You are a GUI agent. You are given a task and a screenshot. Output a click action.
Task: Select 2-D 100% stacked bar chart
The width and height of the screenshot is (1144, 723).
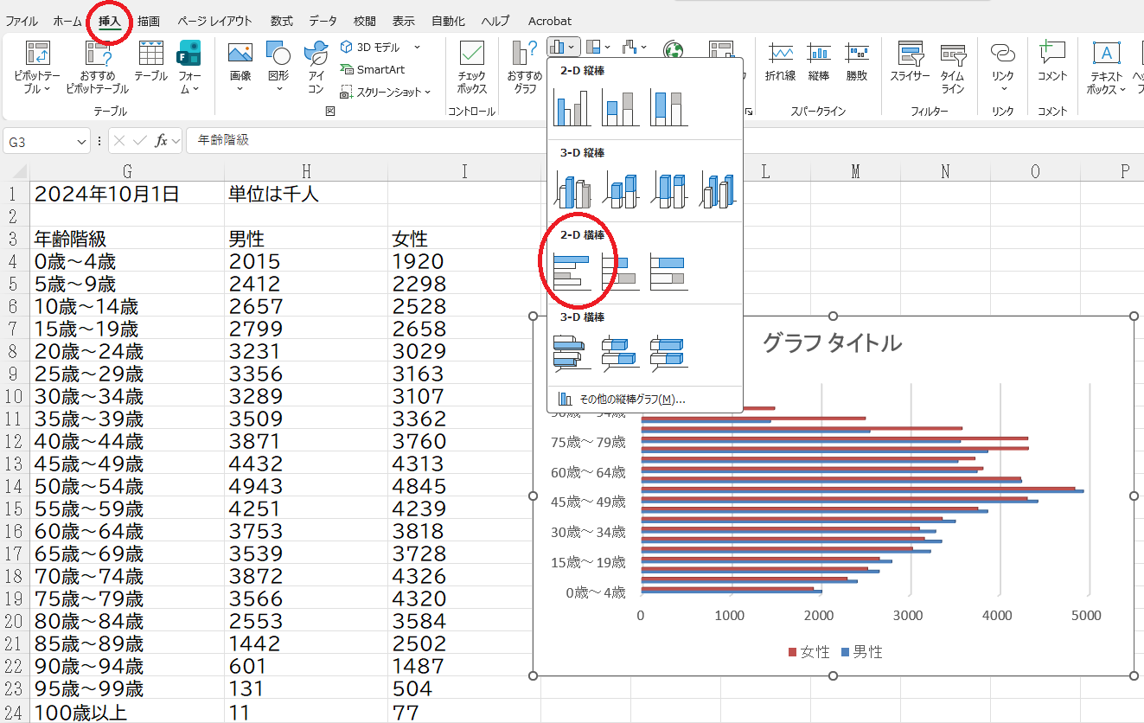669,272
